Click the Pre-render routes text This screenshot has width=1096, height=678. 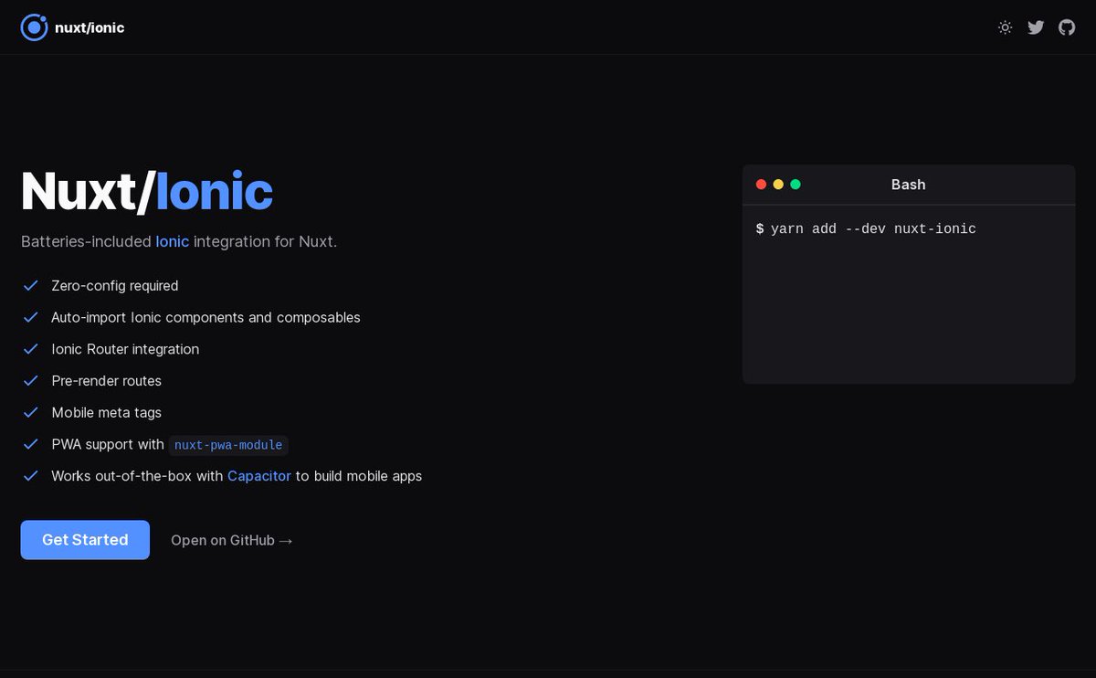point(106,381)
